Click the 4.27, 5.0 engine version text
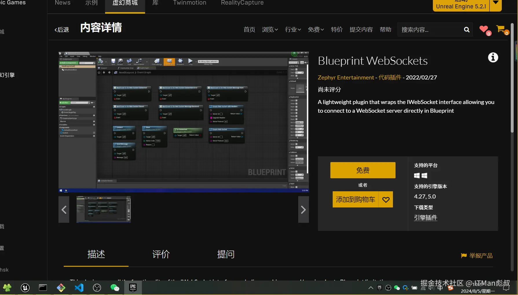518x295 pixels. (425, 196)
